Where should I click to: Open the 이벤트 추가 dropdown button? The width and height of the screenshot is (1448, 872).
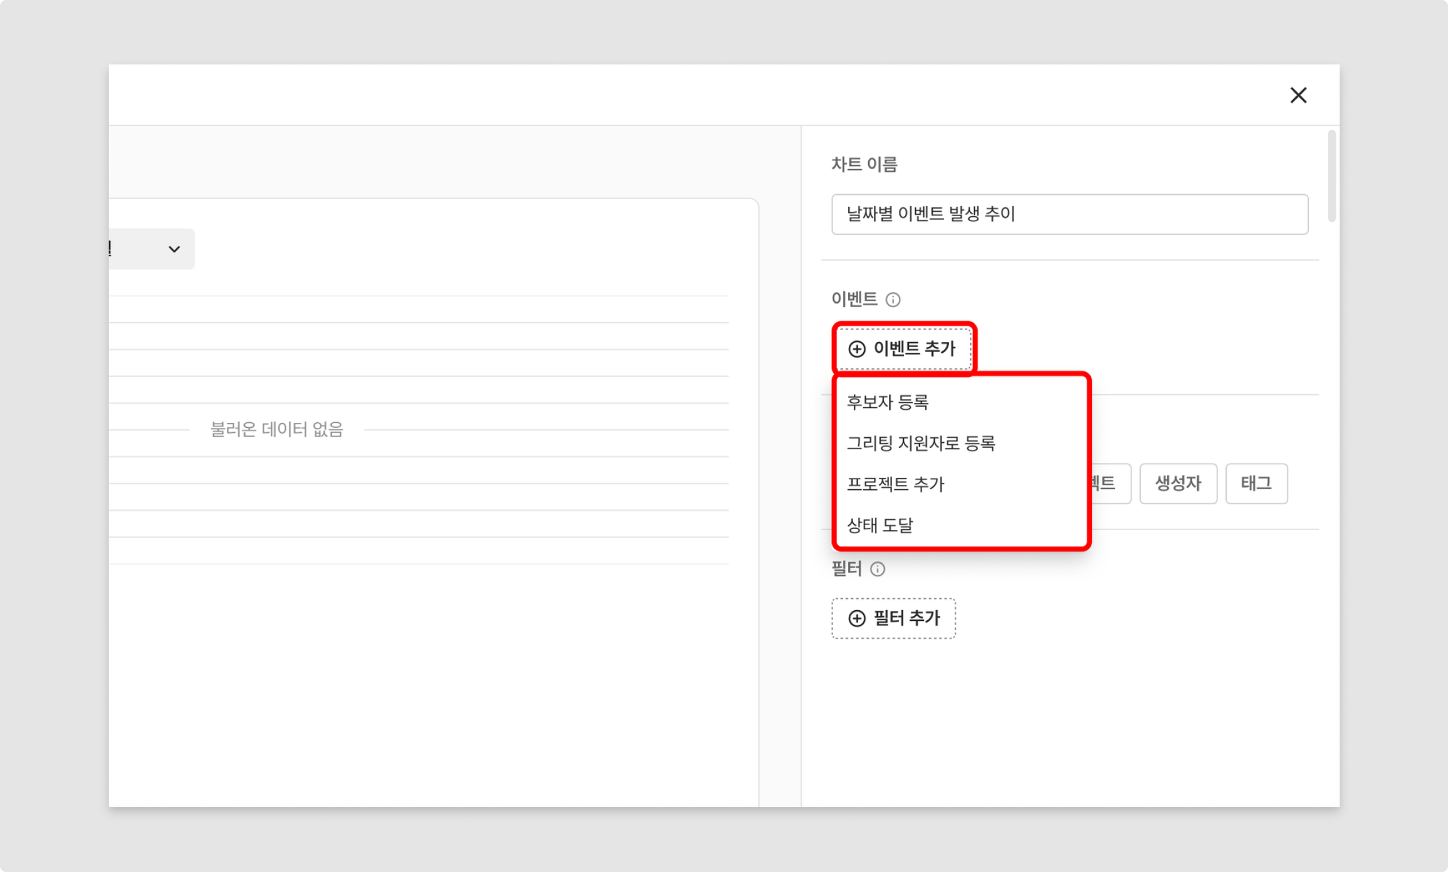903,349
